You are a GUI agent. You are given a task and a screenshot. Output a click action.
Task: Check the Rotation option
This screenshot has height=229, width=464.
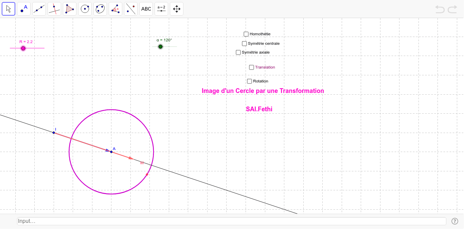(x=249, y=81)
